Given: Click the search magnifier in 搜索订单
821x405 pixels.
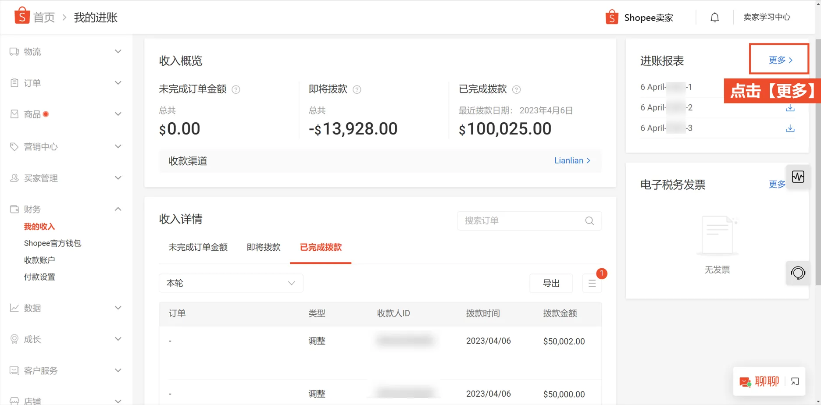Looking at the screenshot, I should pos(589,221).
